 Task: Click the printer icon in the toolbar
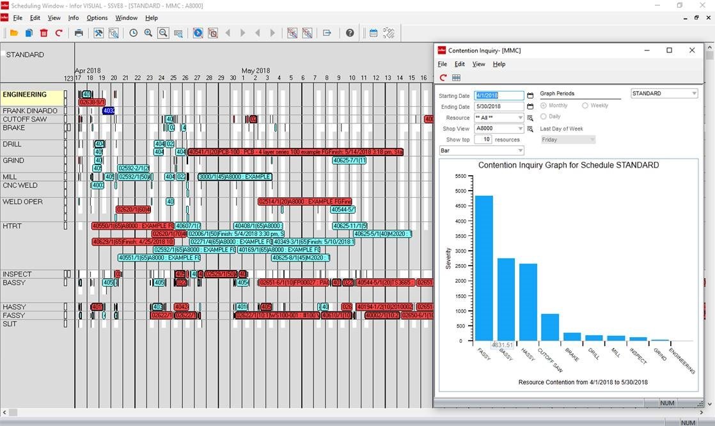pos(79,33)
